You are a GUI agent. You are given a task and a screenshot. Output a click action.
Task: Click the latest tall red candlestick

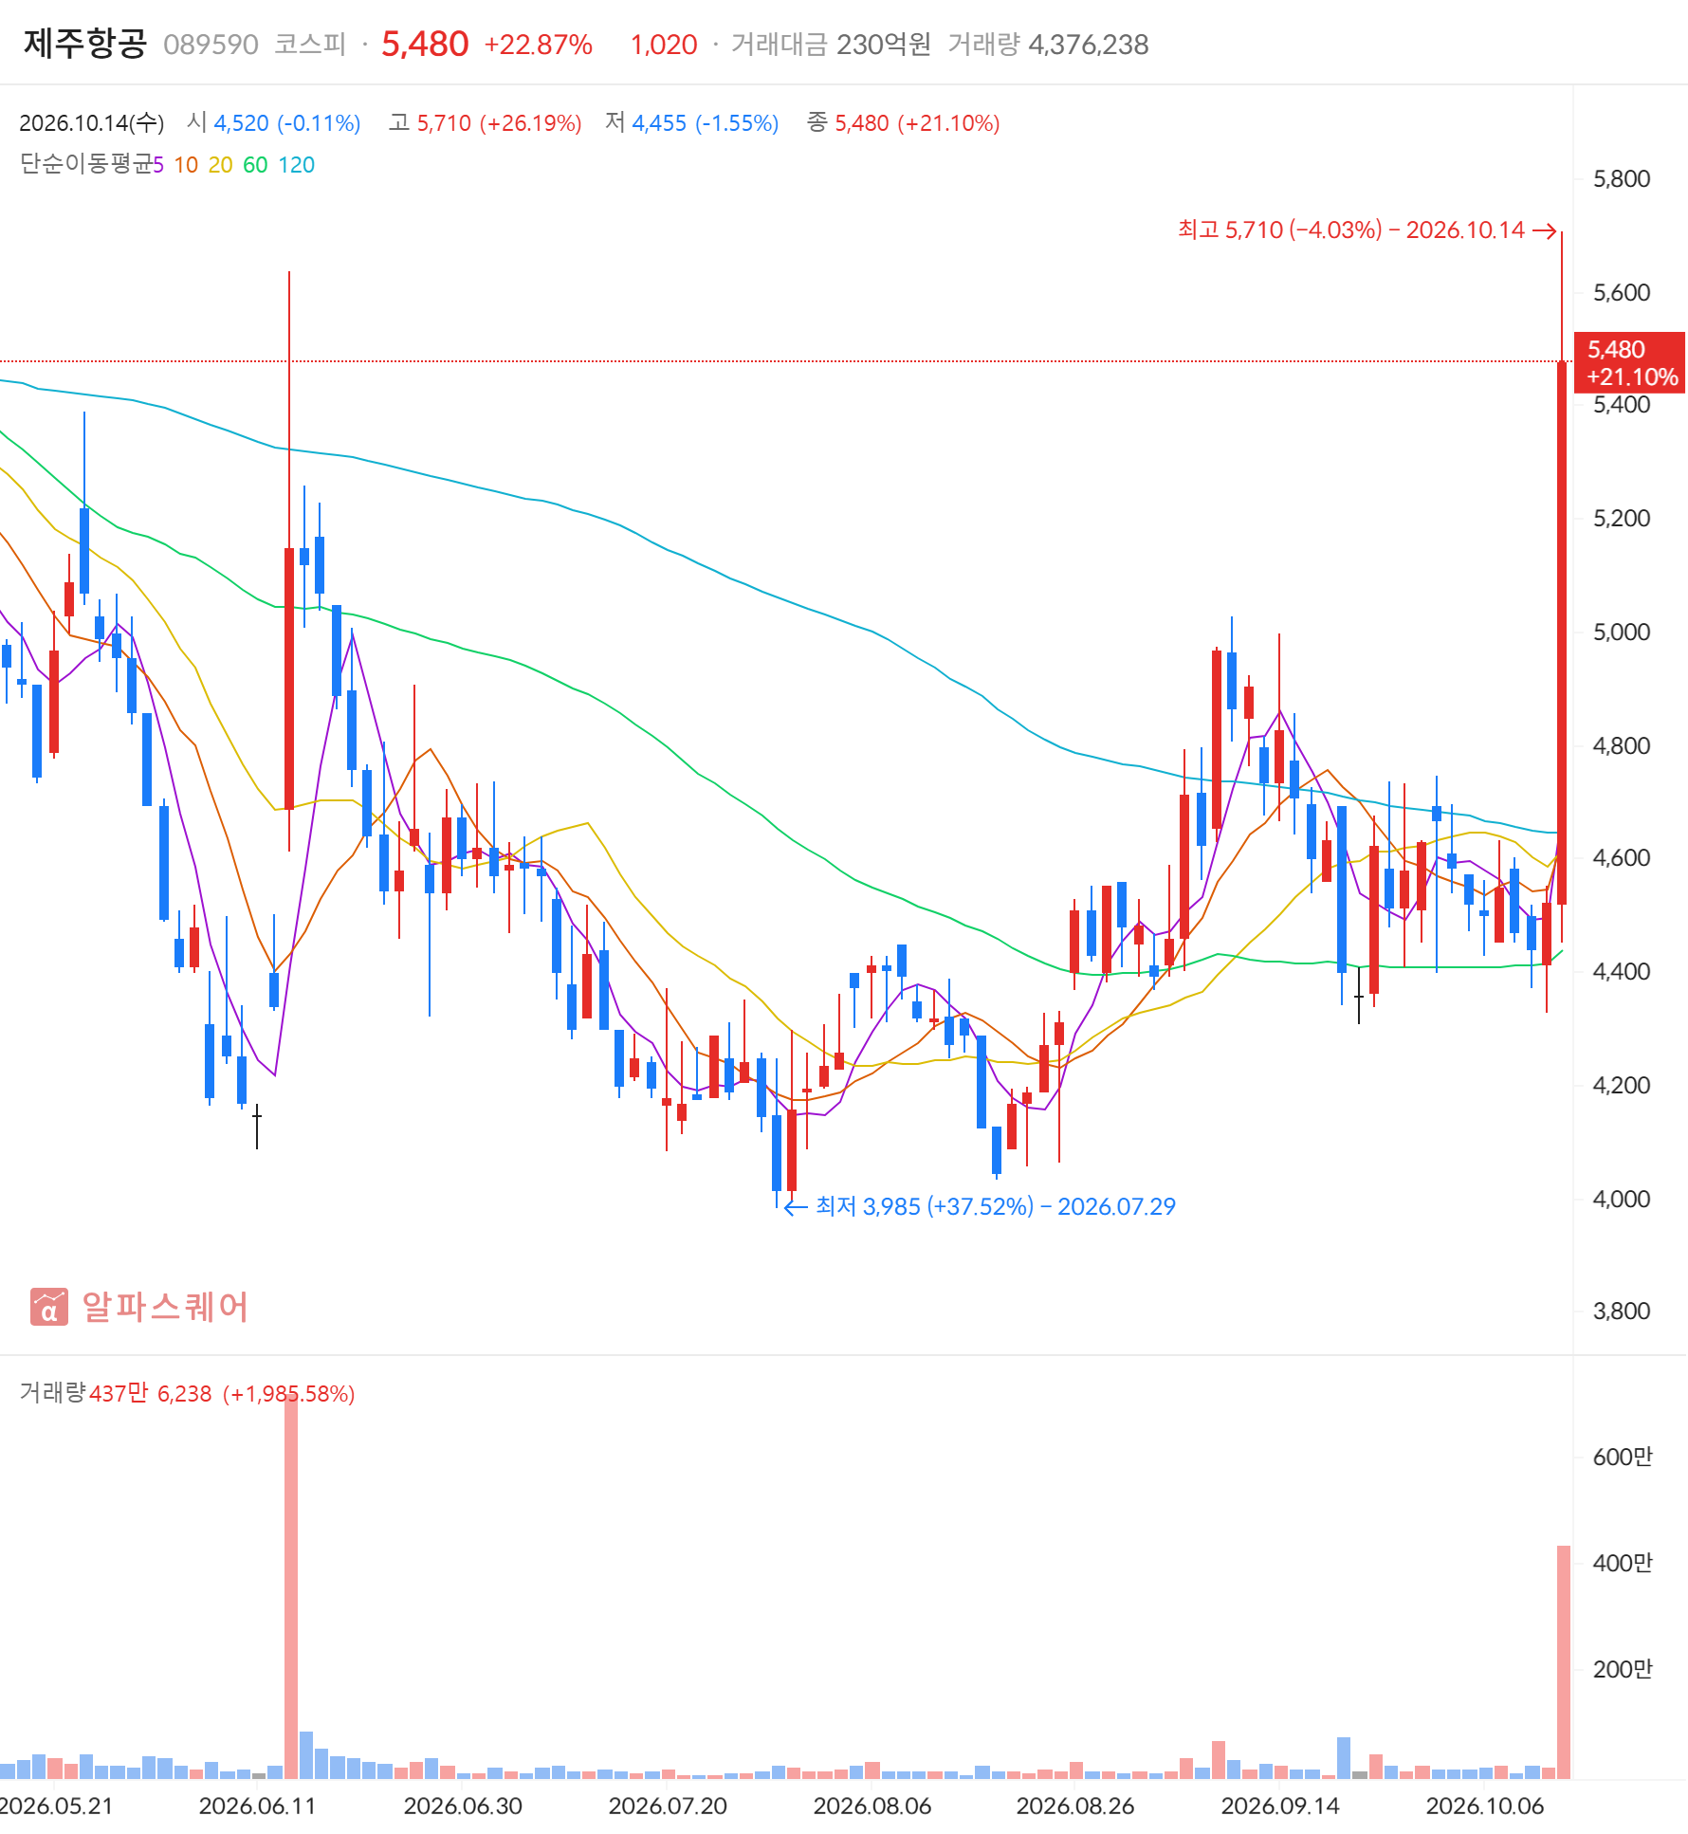(x=1562, y=633)
